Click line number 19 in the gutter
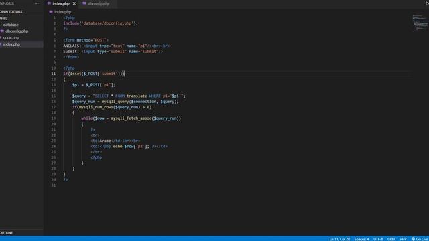This screenshot has height=241, width=429. (x=53, y=118)
